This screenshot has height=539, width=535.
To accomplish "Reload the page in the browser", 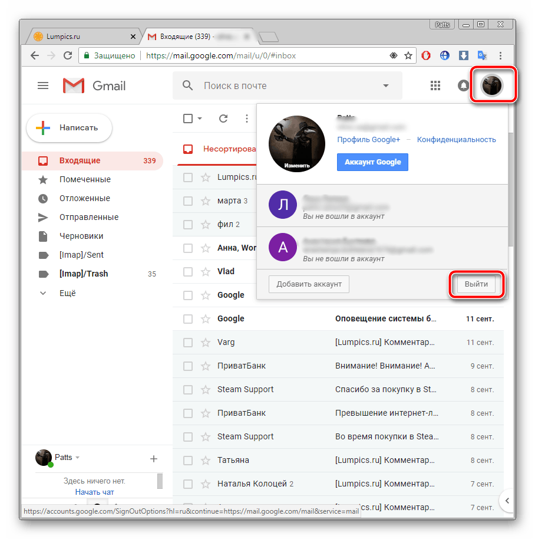I will pyautogui.click(x=68, y=55).
